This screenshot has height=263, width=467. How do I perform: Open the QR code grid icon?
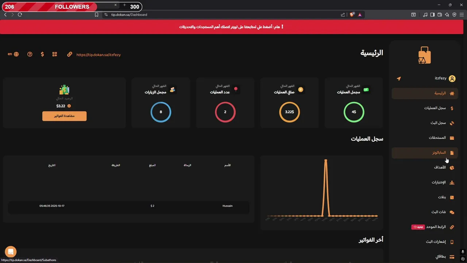tap(55, 54)
